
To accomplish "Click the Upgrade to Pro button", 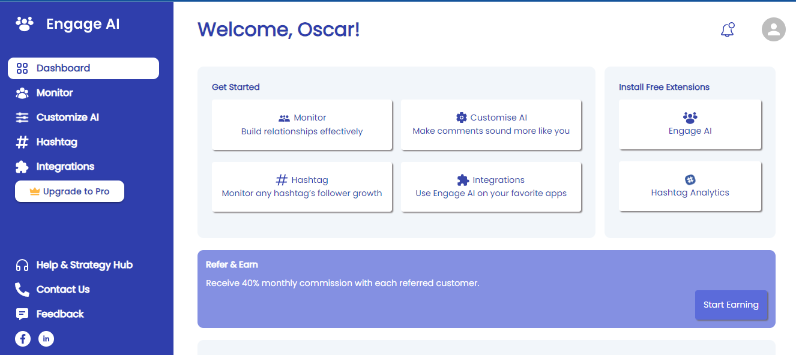I will tap(70, 191).
